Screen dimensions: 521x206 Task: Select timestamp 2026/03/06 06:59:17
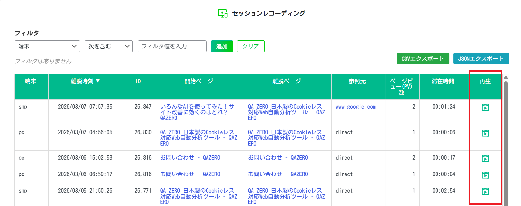85,174
